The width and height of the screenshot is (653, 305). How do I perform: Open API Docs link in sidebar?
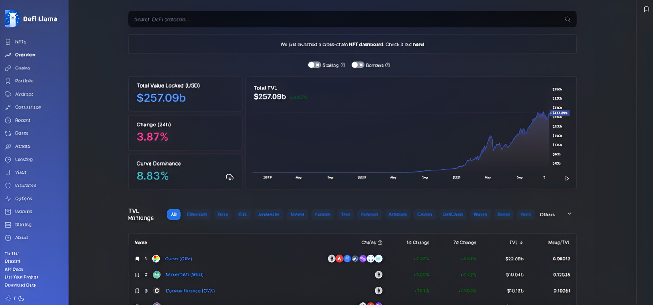pyautogui.click(x=14, y=269)
